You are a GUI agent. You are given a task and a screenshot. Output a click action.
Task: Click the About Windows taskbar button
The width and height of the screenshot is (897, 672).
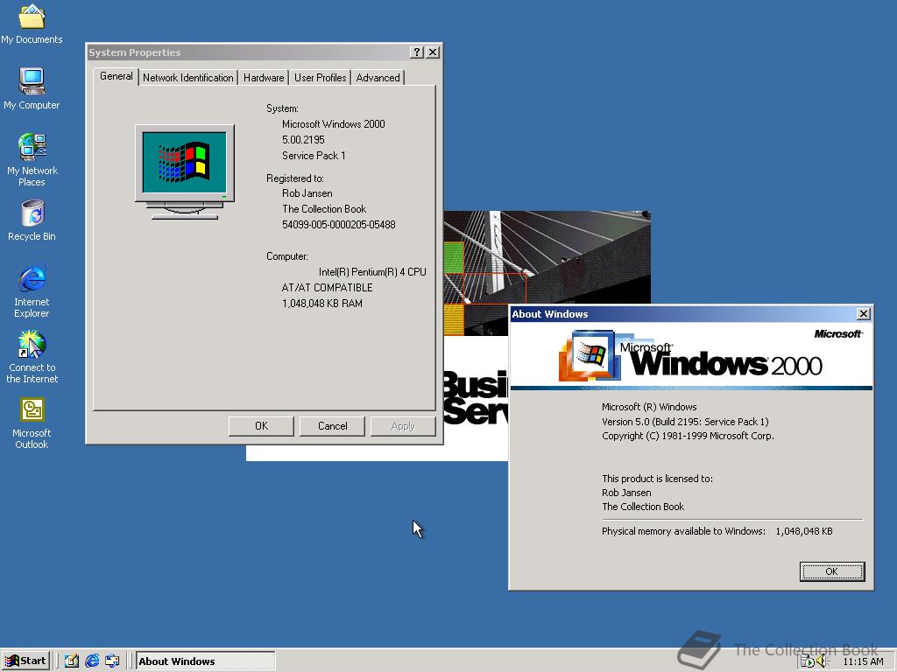pyautogui.click(x=205, y=661)
